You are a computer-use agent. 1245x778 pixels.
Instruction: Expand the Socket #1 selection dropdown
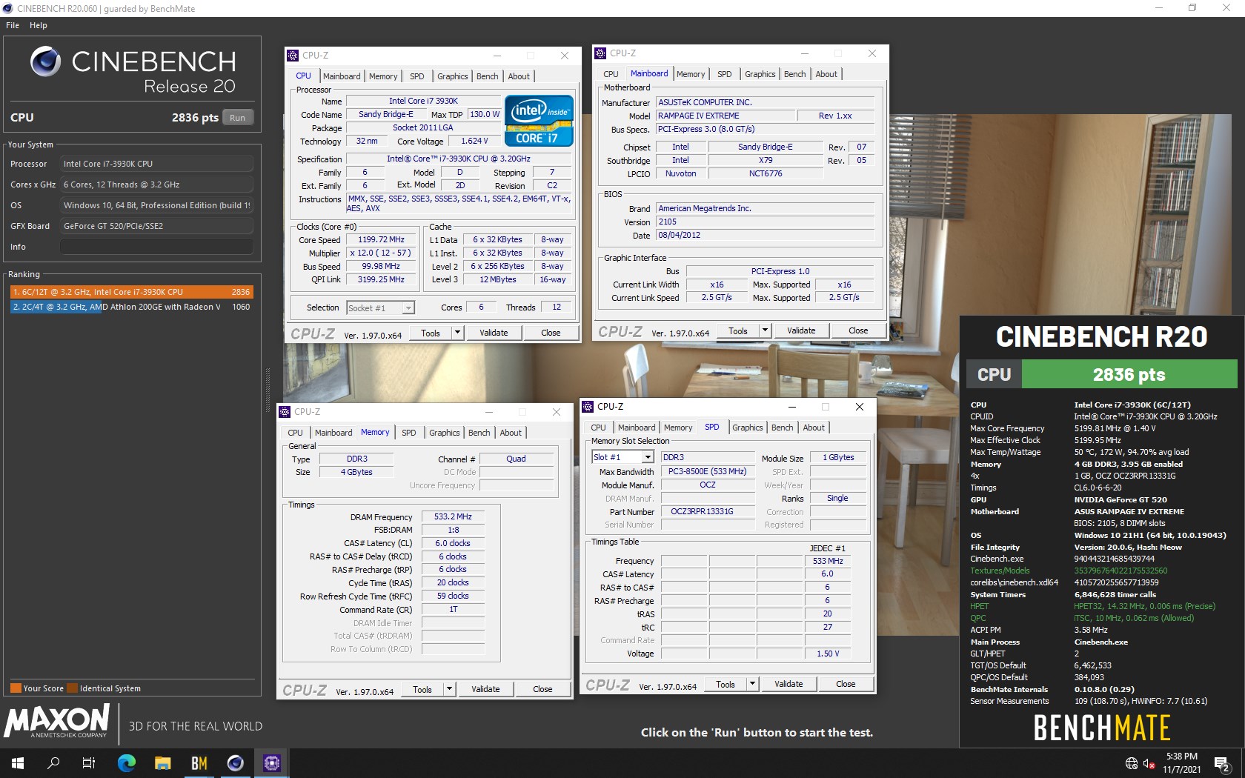click(x=408, y=308)
